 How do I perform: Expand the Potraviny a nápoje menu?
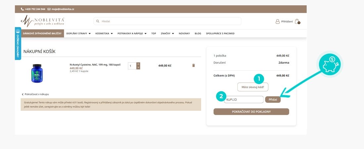[x=132, y=33]
